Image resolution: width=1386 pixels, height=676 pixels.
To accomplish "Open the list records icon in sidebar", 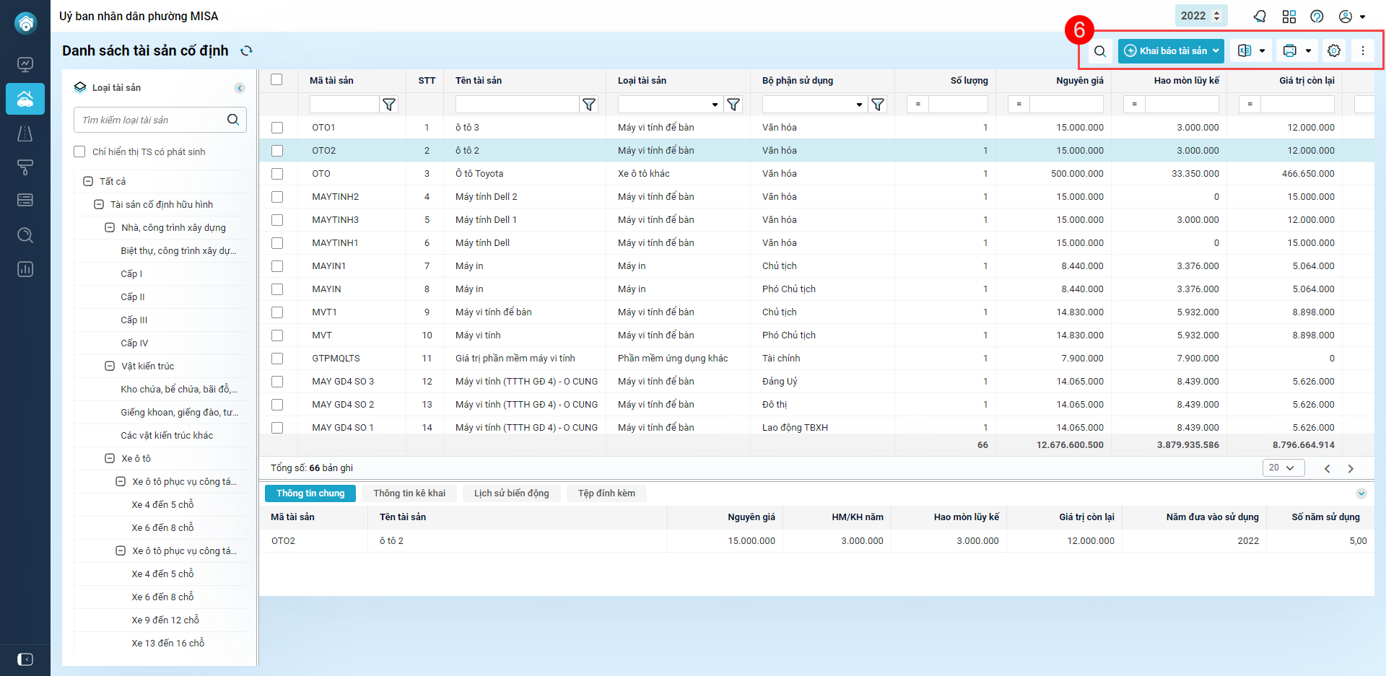I will point(25,200).
